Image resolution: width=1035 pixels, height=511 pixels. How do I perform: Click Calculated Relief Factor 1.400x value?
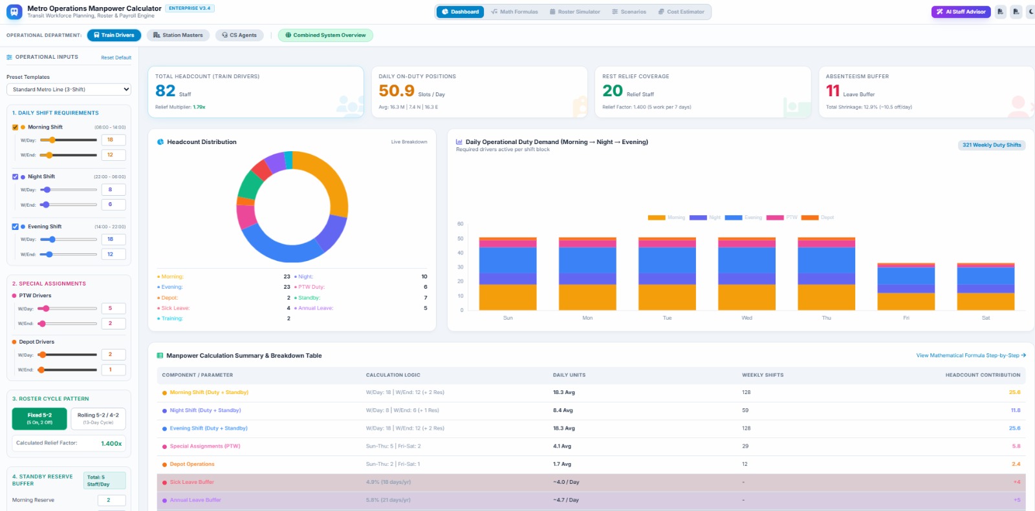tap(111, 444)
